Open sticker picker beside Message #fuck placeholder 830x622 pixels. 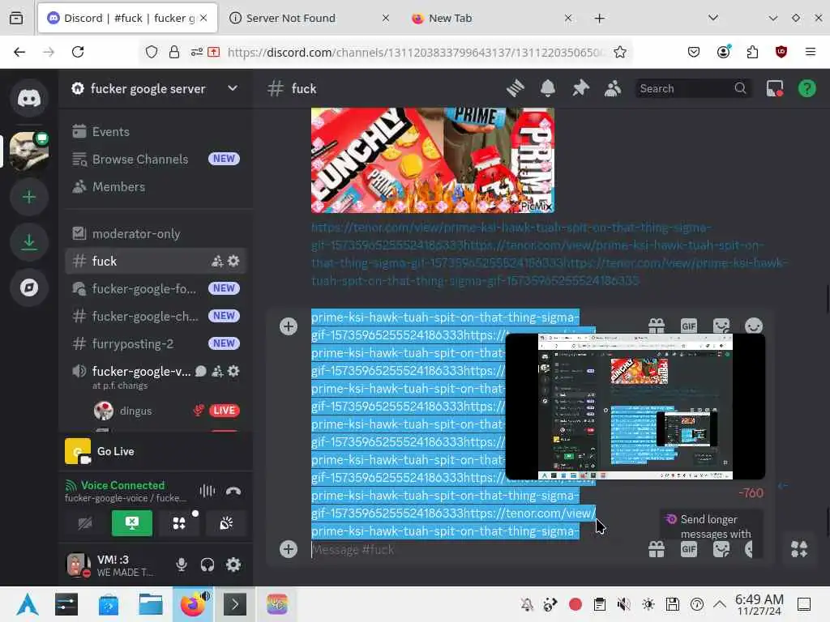point(721,550)
